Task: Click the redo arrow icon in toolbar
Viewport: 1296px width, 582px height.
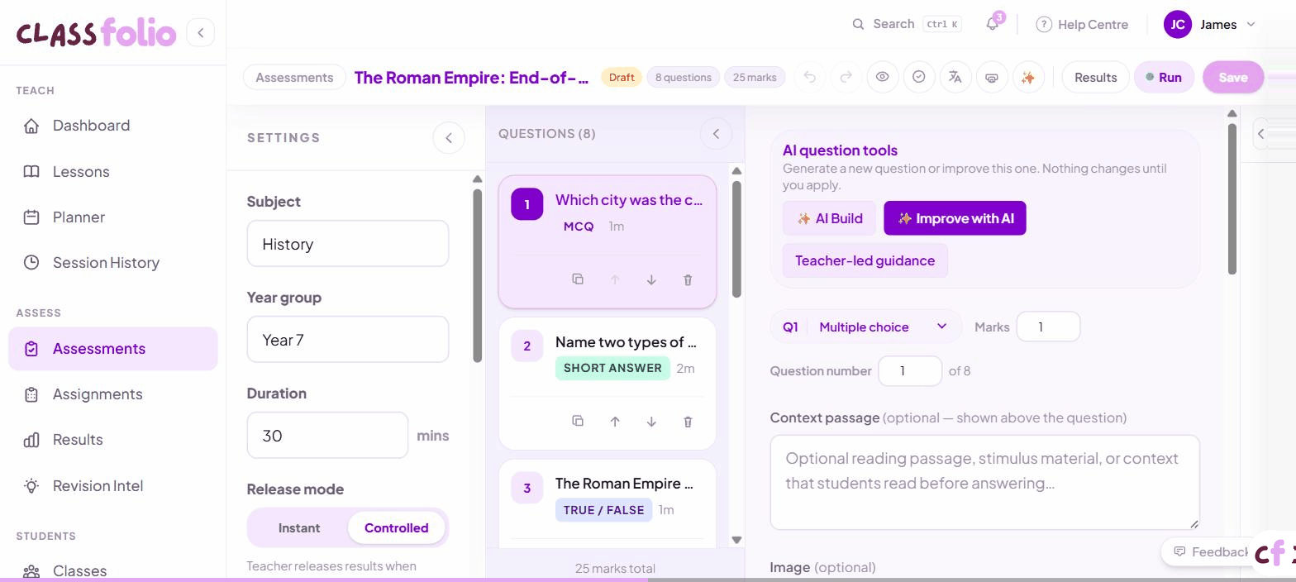Action: point(846,77)
